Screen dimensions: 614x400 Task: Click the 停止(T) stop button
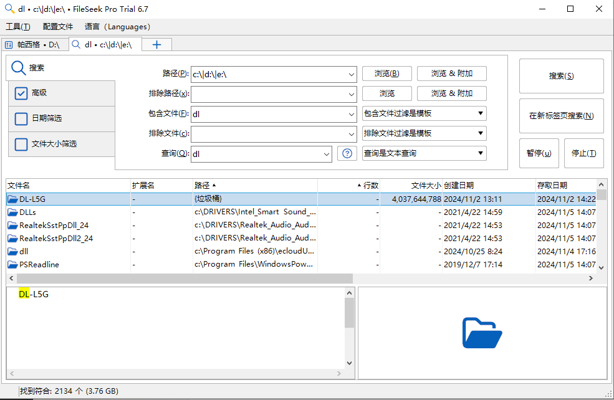click(583, 153)
